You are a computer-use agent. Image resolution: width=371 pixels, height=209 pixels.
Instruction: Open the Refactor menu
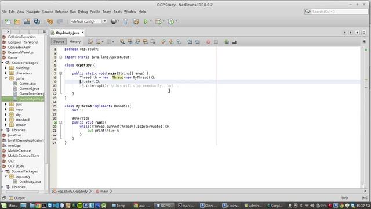point(61,12)
